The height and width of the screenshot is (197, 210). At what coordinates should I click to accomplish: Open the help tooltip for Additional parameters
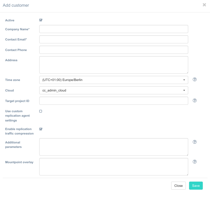195,142
